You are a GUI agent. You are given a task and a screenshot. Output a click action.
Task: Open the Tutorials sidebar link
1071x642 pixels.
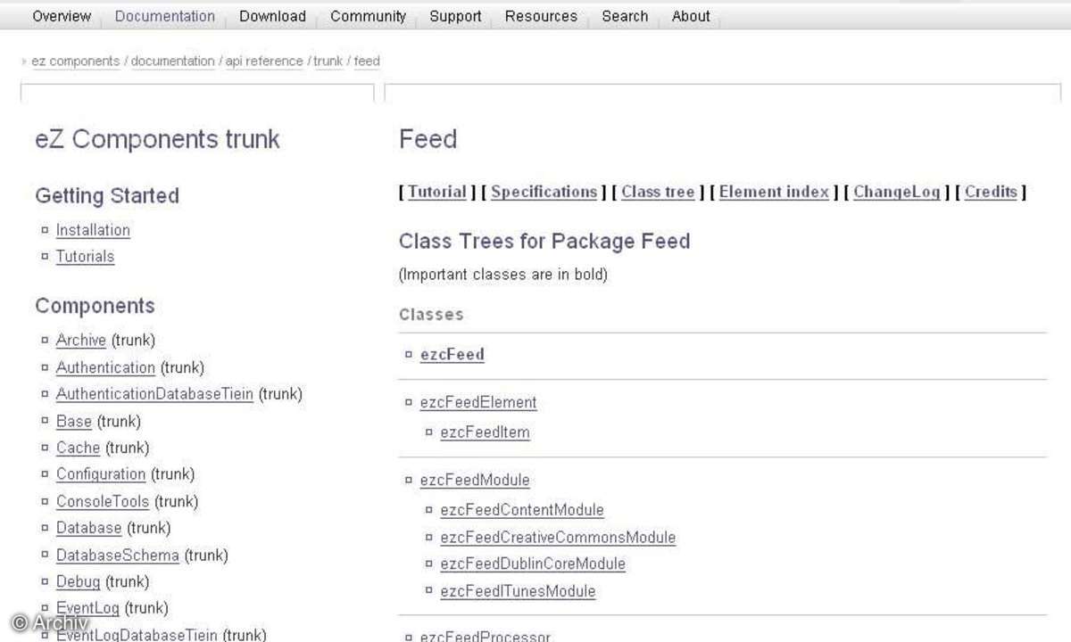pyautogui.click(x=85, y=256)
